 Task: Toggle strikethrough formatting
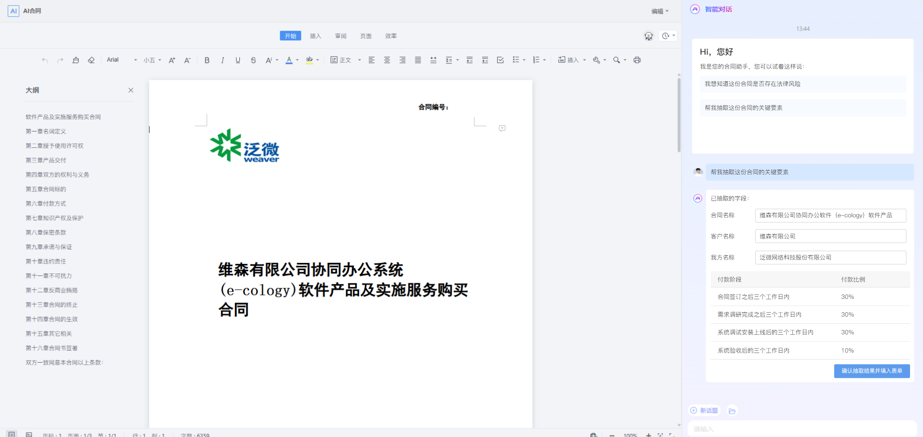tap(253, 60)
